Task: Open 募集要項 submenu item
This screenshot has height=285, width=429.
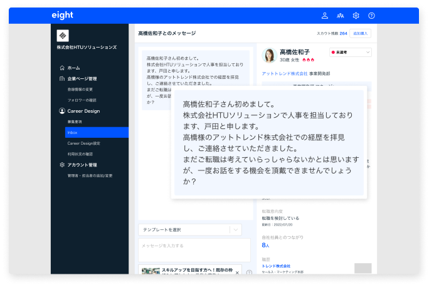Action: tap(75, 122)
